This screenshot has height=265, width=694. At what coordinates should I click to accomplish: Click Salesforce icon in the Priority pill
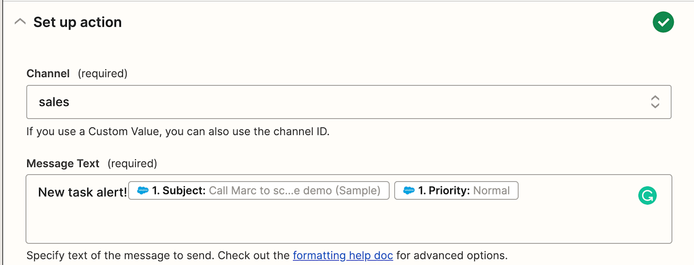pos(409,191)
